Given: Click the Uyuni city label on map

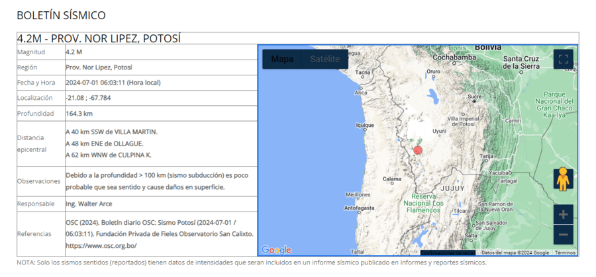Looking at the screenshot, I should click(439, 132).
